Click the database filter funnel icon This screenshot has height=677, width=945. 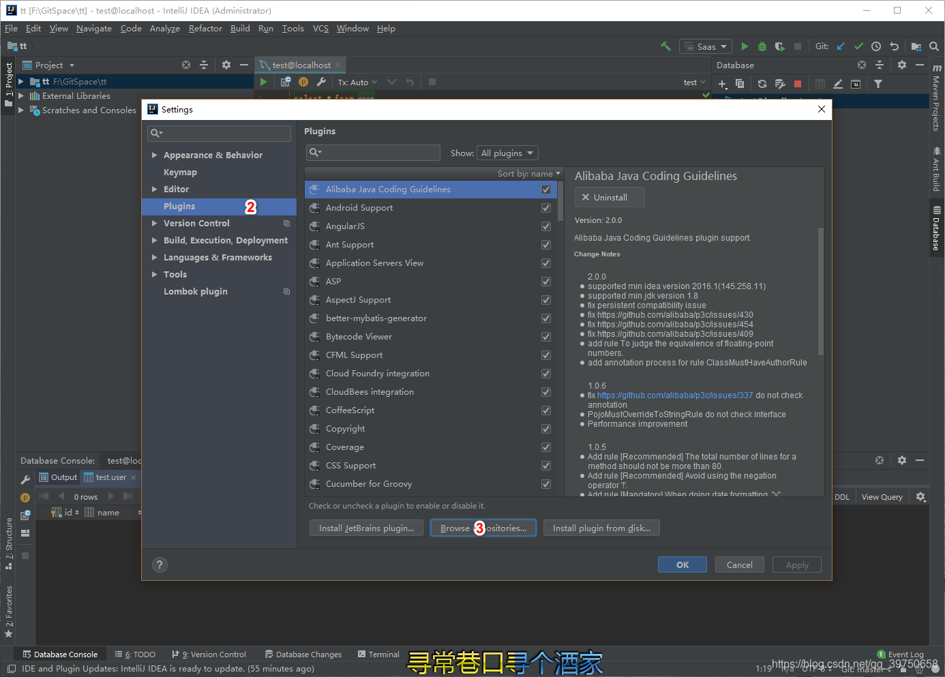pyautogui.click(x=878, y=84)
